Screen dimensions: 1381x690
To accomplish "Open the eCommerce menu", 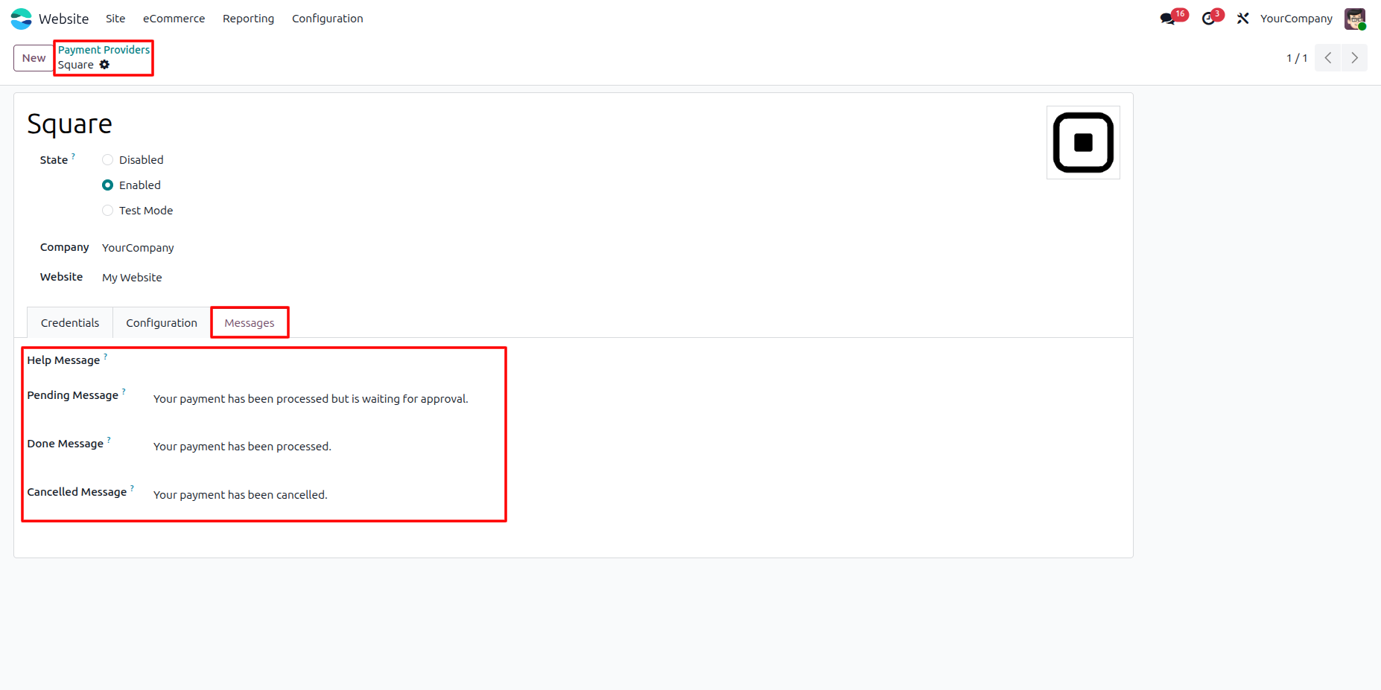I will [x=174, y=19].
